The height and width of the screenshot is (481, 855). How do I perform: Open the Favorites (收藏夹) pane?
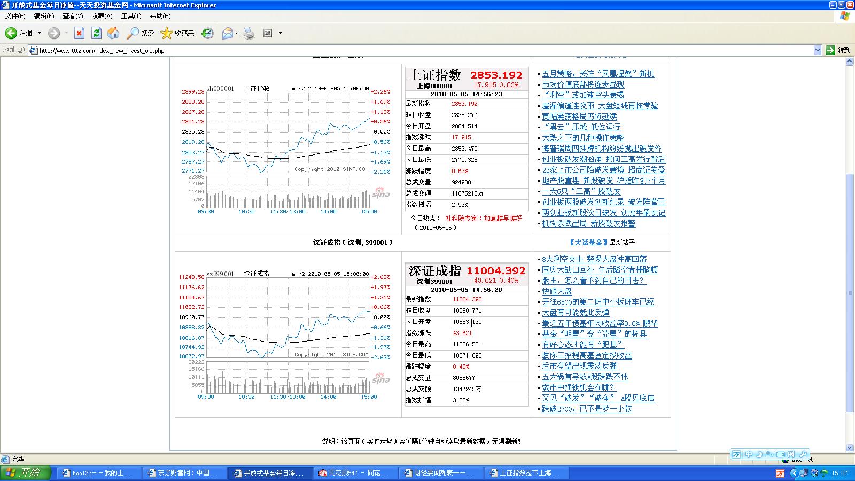click(x=177, y=33)
